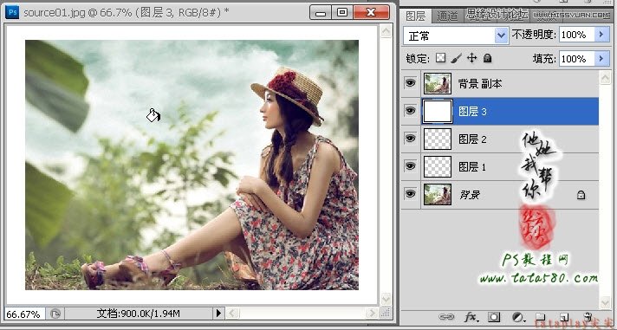Select 图层 3 white thumbnail

pyautogui.click(x=438, y=112)
